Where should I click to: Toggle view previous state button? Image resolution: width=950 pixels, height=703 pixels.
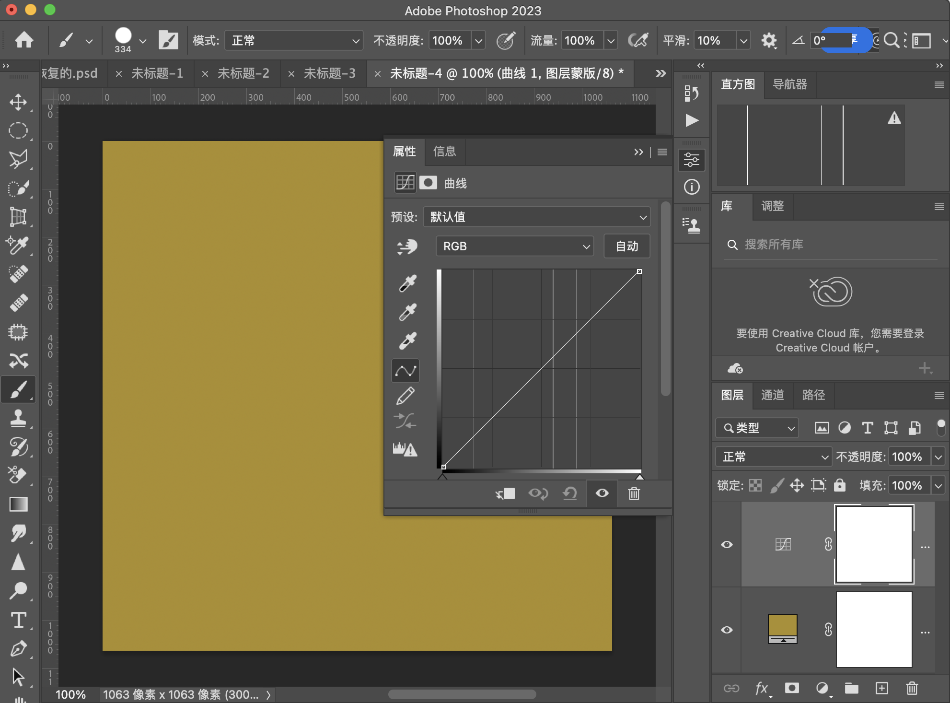pyautogui.click(x=538, y=493)
